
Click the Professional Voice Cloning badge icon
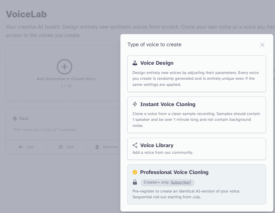[135, 172]
